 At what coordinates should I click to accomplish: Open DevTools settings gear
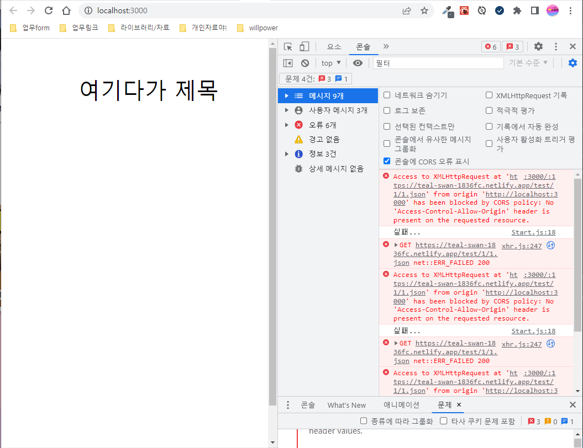(x=538, y=46)
